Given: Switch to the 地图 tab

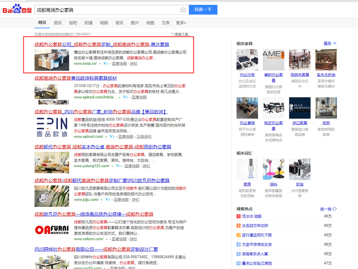Looking at the screenshot, I should [150, 23].
